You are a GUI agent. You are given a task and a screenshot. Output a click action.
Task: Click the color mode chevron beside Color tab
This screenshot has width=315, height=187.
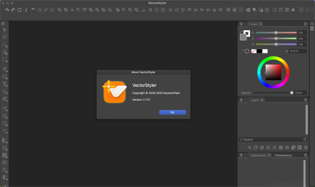249,24
